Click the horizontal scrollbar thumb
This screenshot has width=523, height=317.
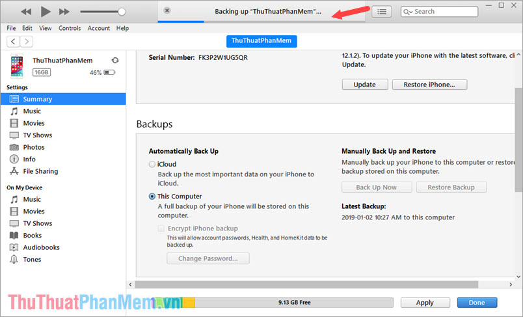point(306,284)
